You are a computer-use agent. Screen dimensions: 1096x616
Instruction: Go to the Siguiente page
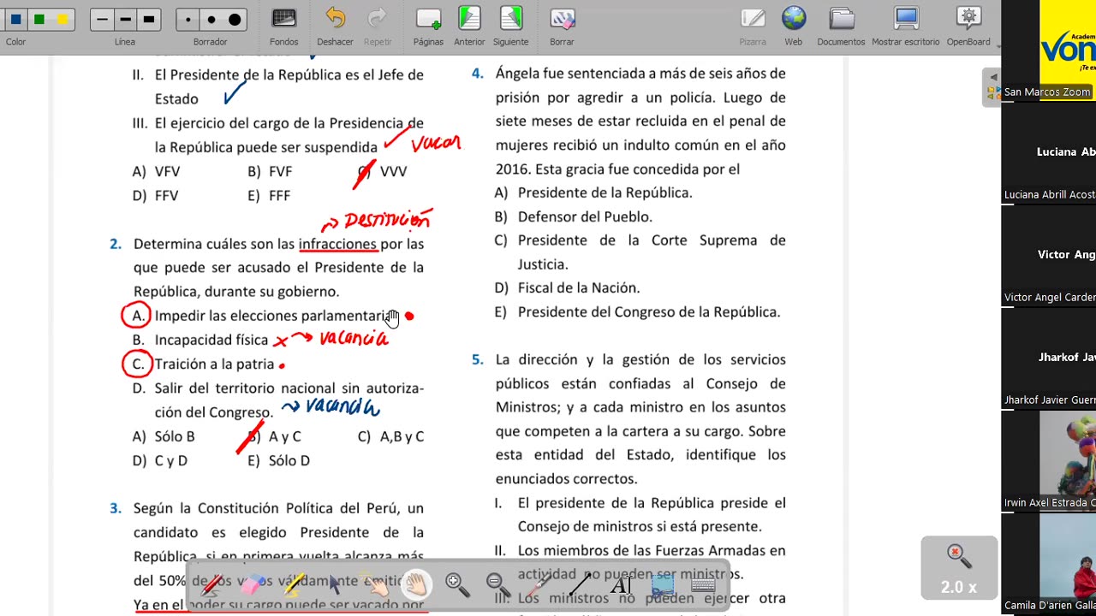[511, 25]
